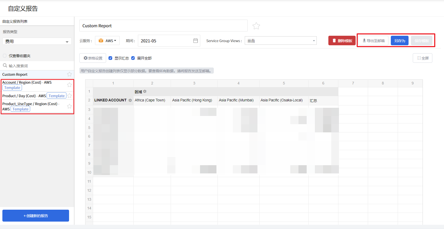This screenshot has width=444, height=229.
Task: Click the calendar icon in period field
Action: 196,41
